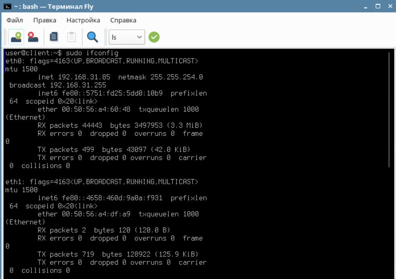Click IPv6 address fe80::4658:460d:9a0a:f931
This screenshot has width=396, height=279.
click(112, 198)
